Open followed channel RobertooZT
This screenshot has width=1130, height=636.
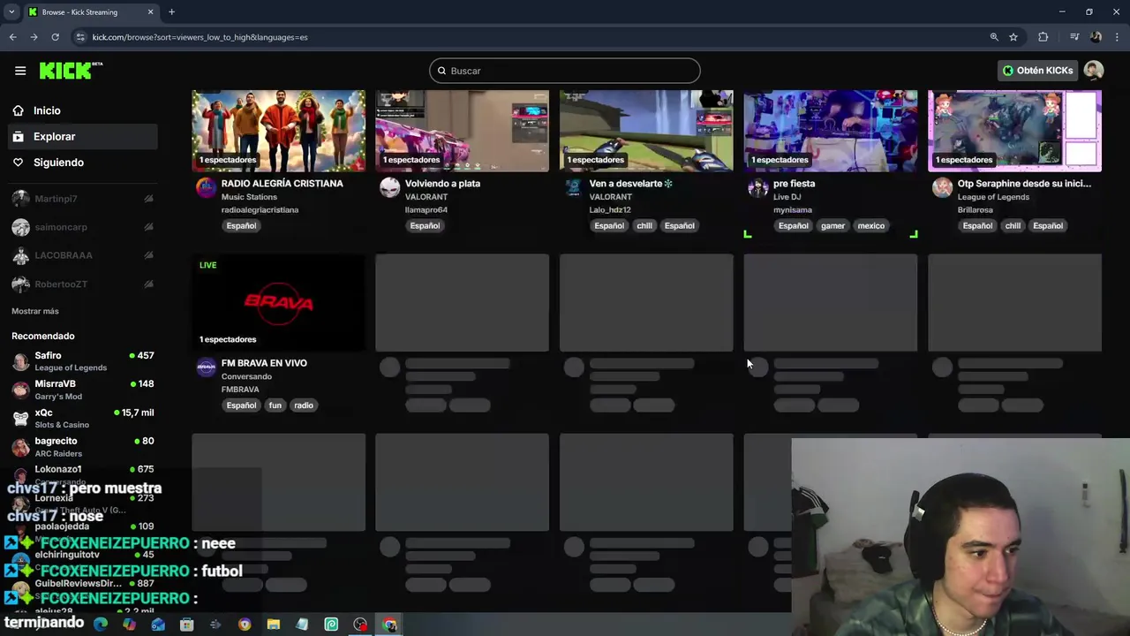(83, 284)
